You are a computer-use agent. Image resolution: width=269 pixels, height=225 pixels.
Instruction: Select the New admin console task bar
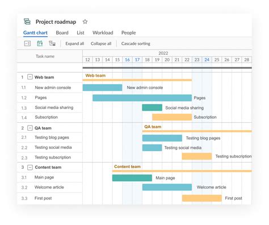coord(102,88)
